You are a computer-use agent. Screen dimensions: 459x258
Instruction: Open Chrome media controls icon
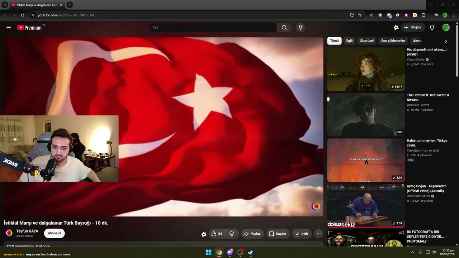click(x=436, y=15)
